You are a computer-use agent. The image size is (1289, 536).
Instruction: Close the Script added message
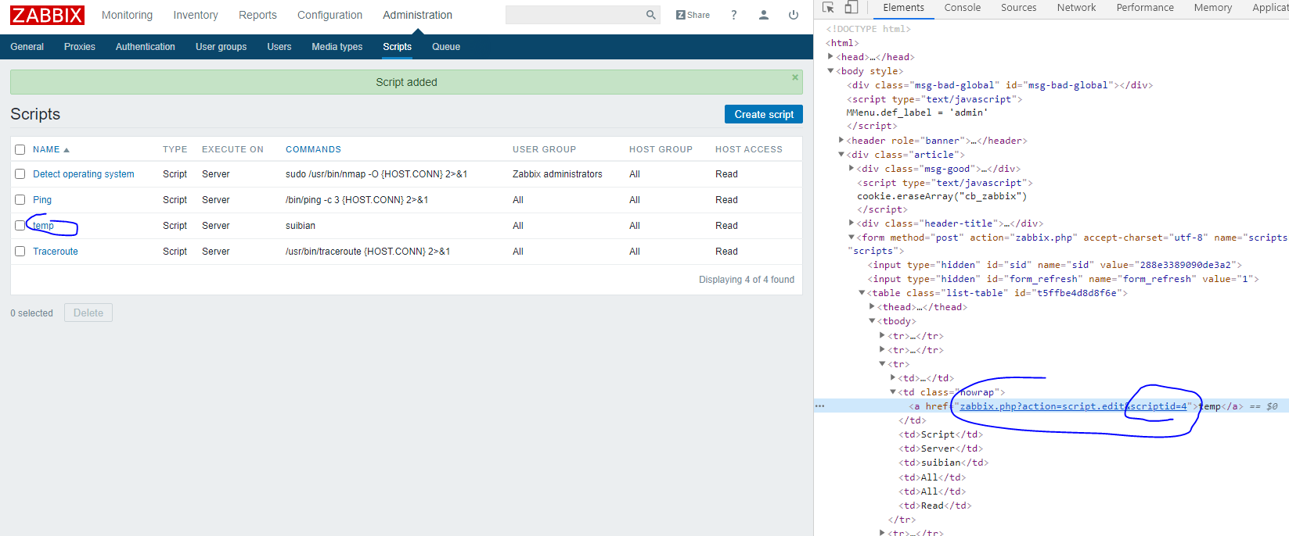[795, 77]
